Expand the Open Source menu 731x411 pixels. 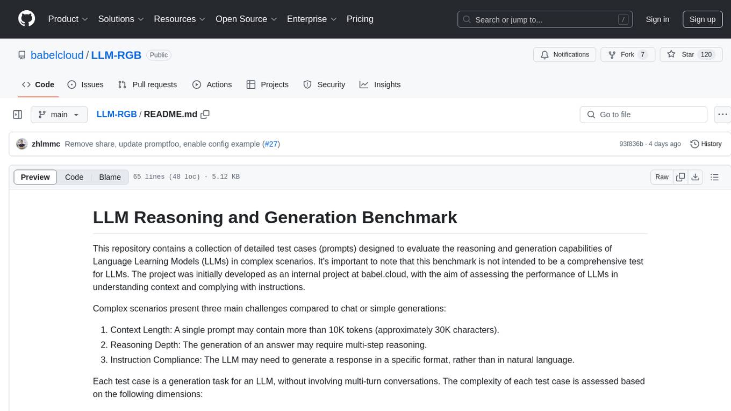click(246, 19)
